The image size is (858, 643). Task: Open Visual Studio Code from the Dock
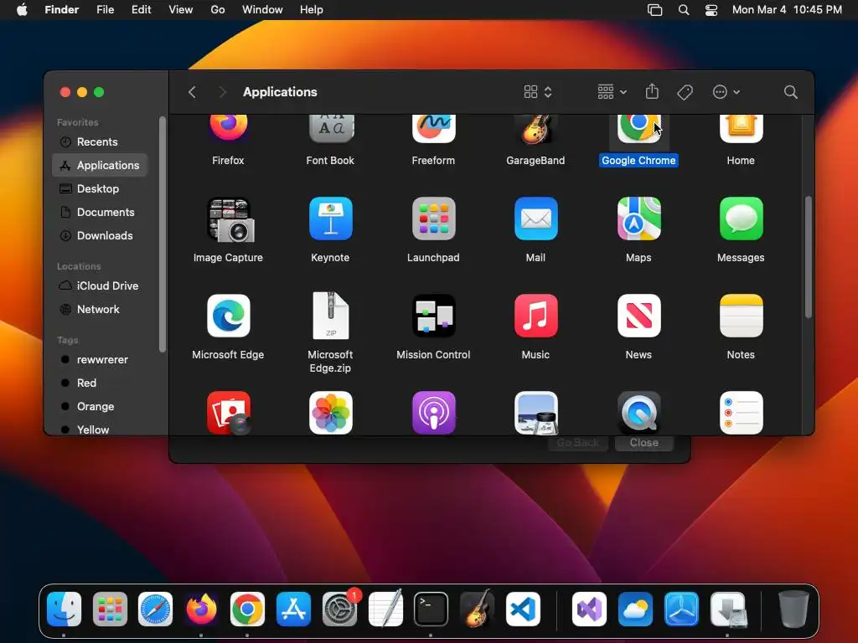tap(523, 610)
